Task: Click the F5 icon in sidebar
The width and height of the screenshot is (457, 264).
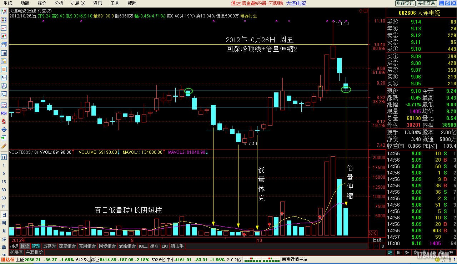Action: click(x=4, y=157)
